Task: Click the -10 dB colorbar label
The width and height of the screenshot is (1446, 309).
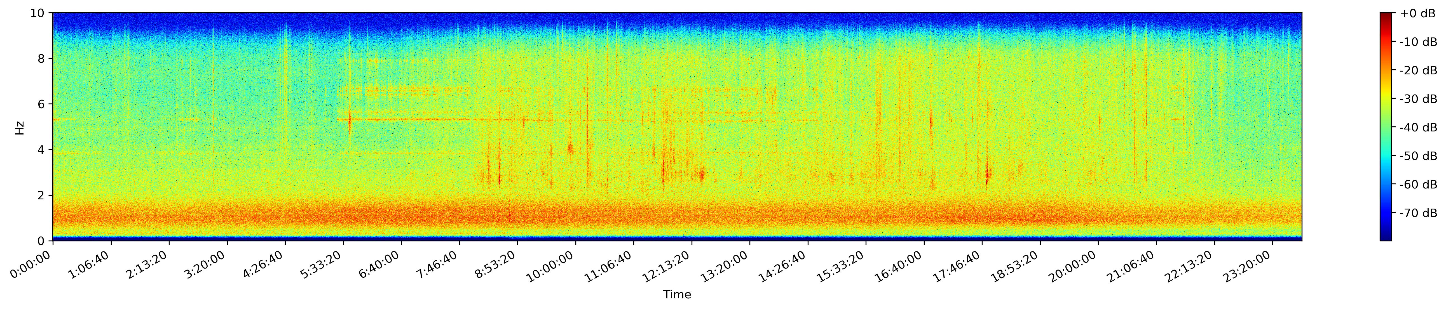Action: [x=1419, y=41]
